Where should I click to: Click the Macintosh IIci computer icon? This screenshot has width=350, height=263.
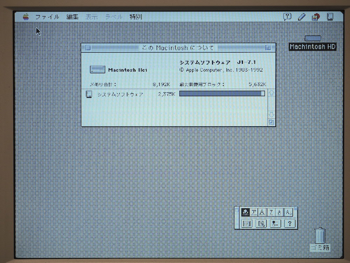[x=98, y=69]
